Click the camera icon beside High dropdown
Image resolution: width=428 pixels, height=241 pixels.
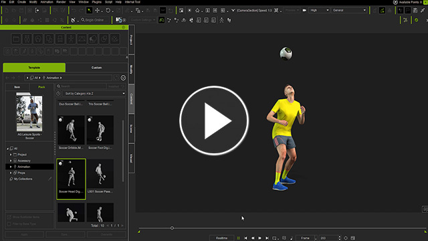click(x=304, y=11)
